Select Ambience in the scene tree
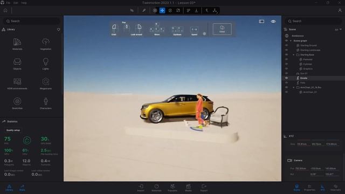The width and height of the screenshot is (345, 194). tap(298, 36)
